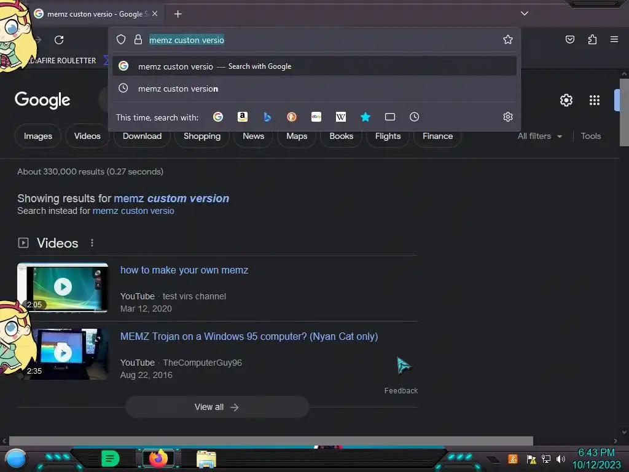
Task: Expand the All filters dropdown
Action: click(540, 136)
